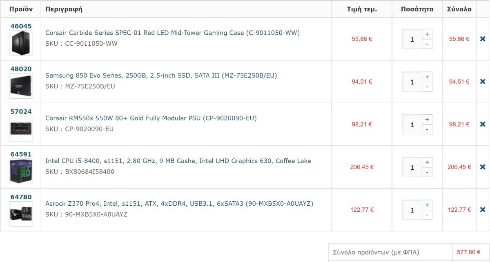Select SKU text CP-9020090-EU
This screenshot has width=490, height=262.
pos(89,129)
